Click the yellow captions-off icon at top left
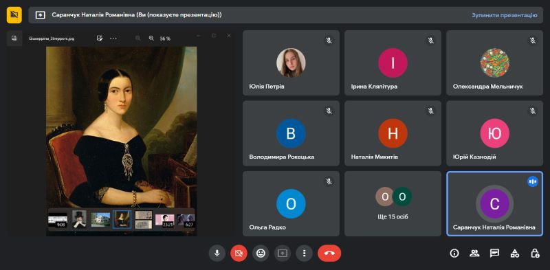Image resolution: width=550 pixels, height=270 pixels. 14,15
